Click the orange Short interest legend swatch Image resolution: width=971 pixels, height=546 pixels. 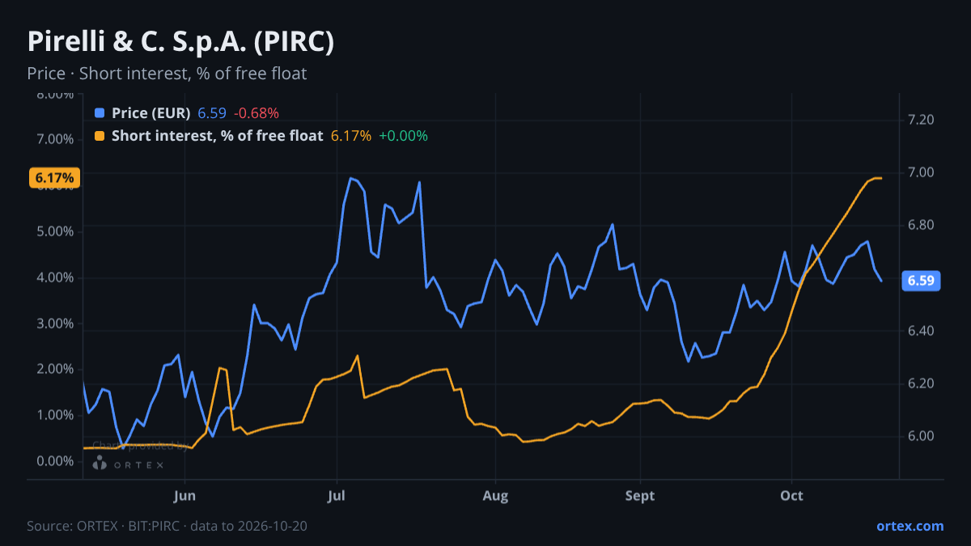[x=100, y=136]
